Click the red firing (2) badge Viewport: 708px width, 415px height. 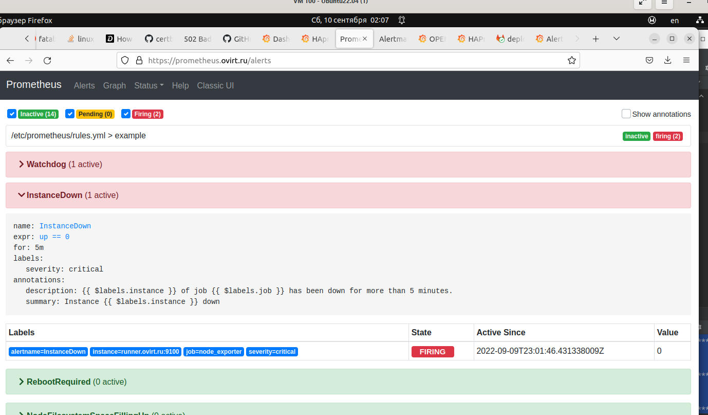pyautogui.click(x=668, y=136)
